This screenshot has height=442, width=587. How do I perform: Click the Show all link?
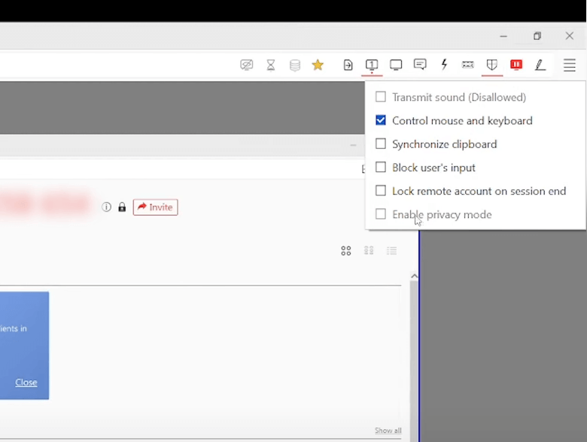[388, 431]
